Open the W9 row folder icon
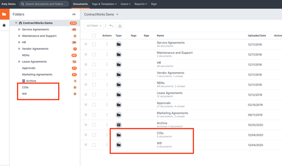Screen dimensions: 282x166 [119, 145]
